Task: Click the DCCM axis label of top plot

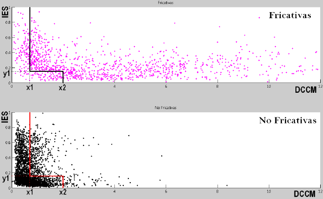Action: point(306,89)
